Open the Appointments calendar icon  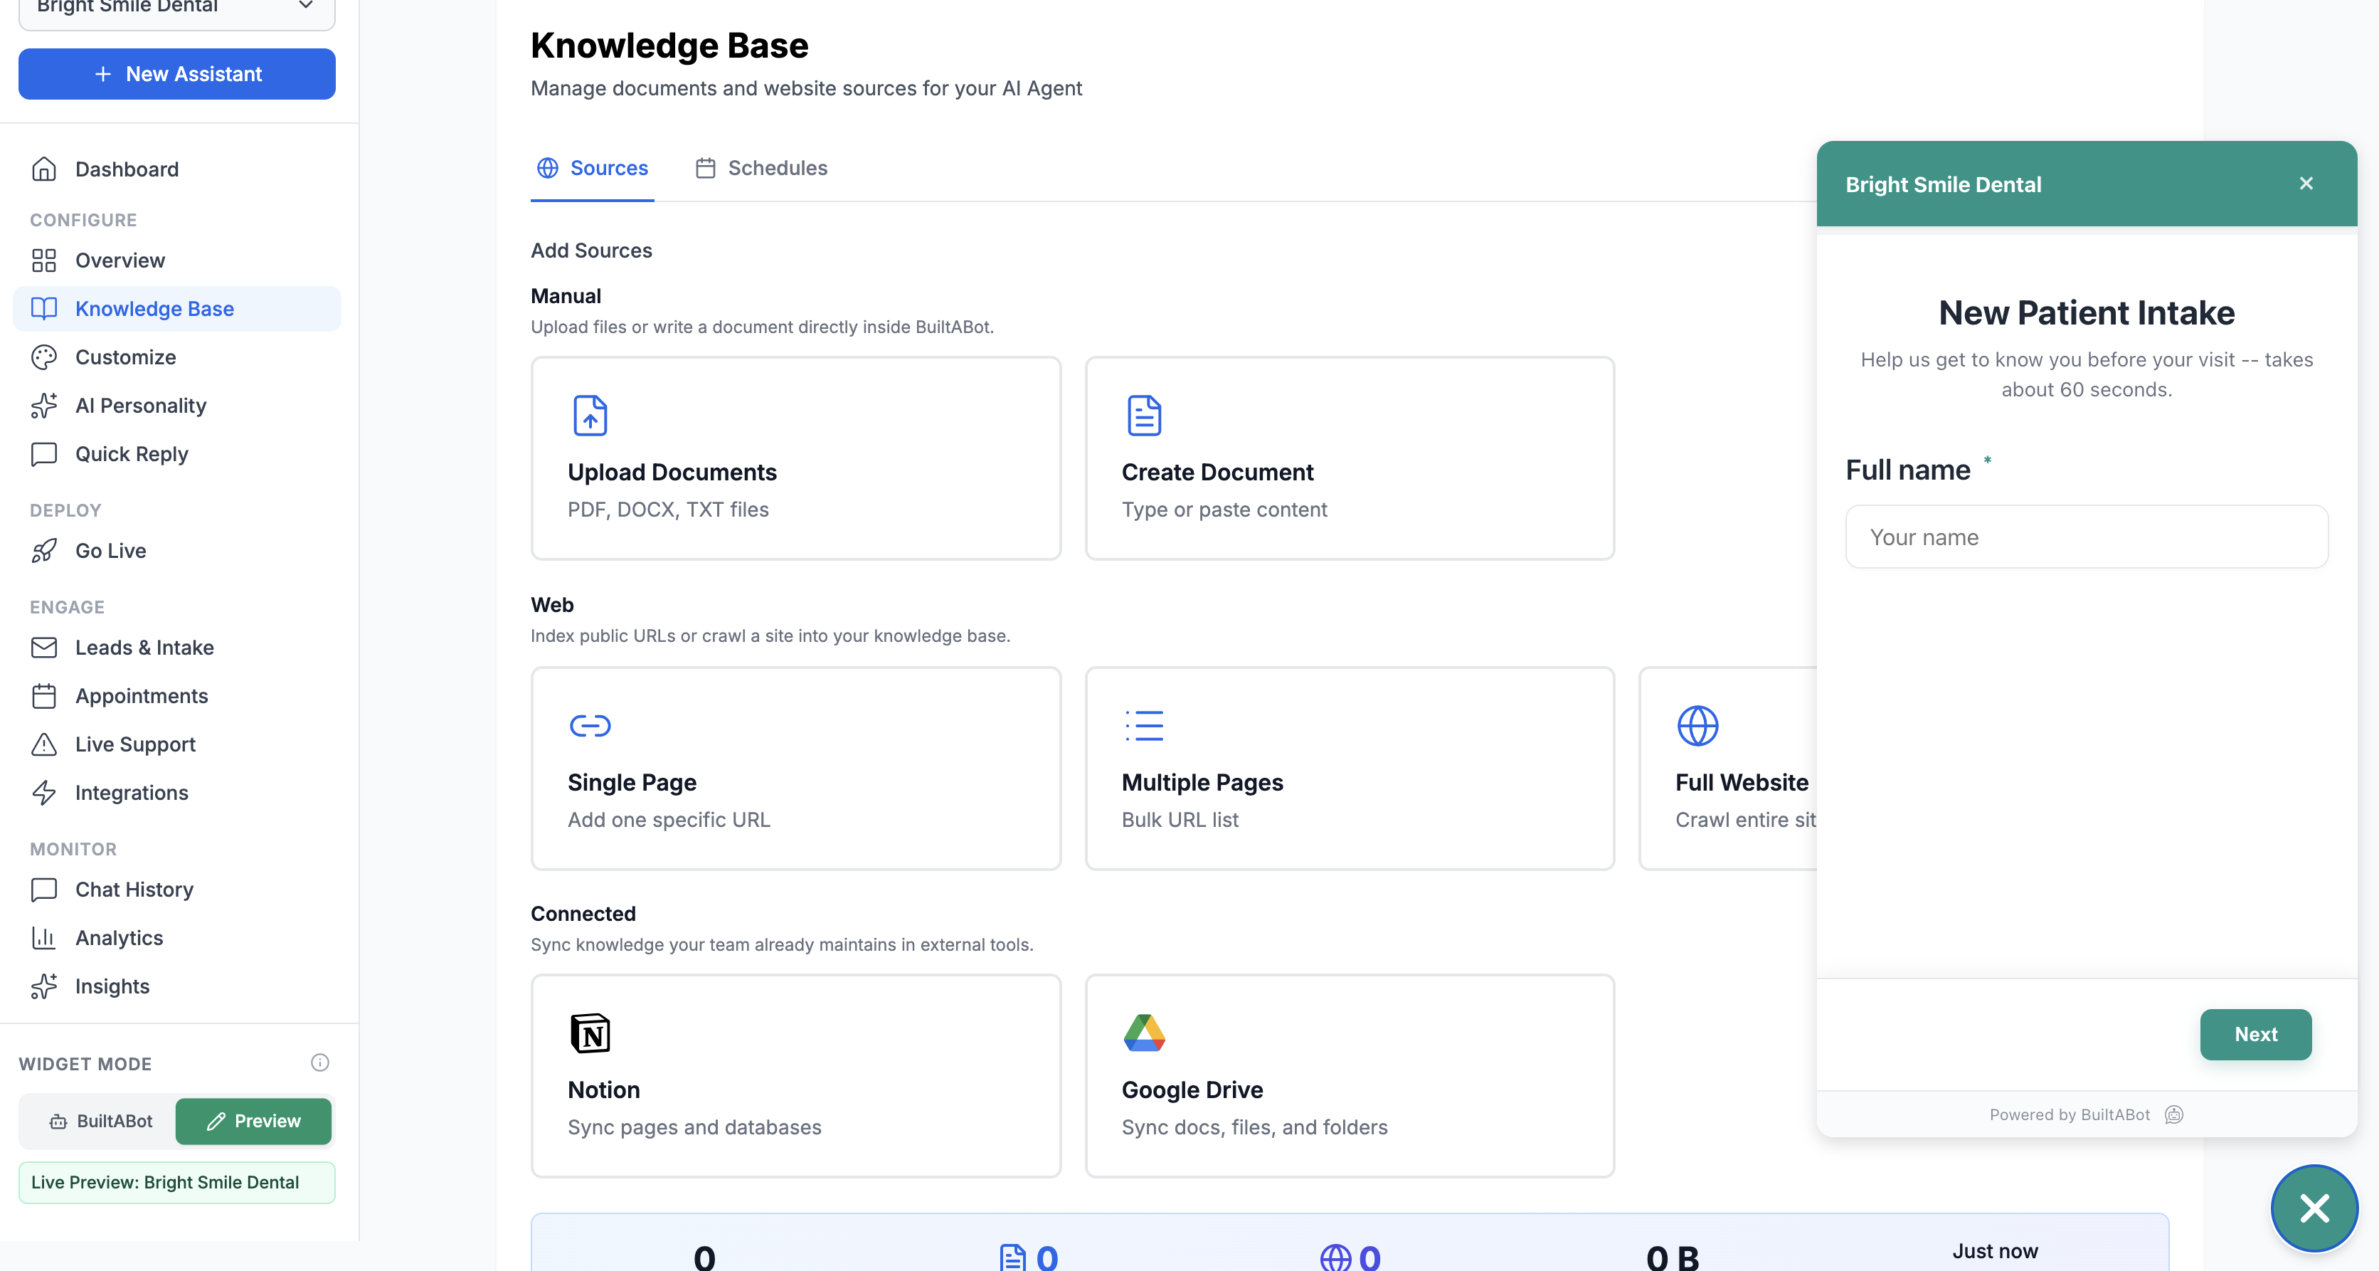pyautogui.click(x=43, y=697)
